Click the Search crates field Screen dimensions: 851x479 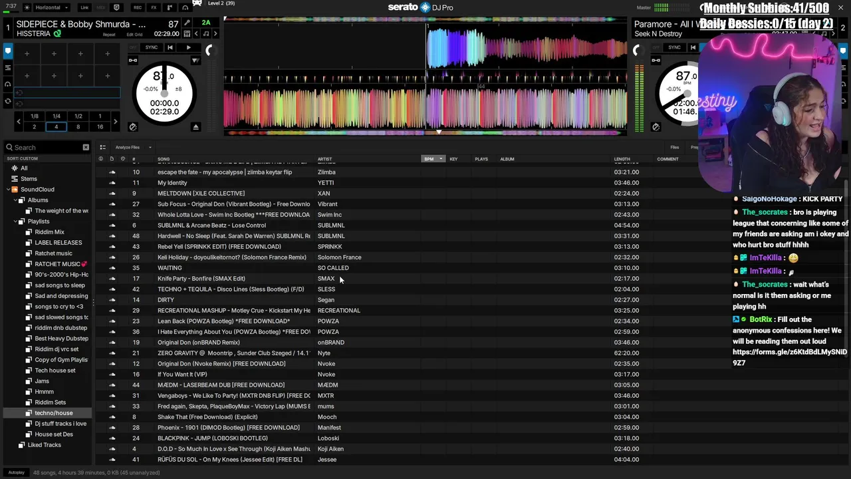point(48,147)
